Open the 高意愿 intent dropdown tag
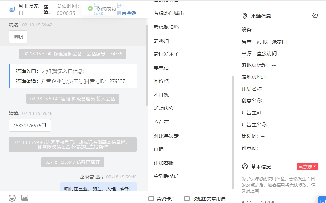Image resolution: width=326 pixels, height=203 pixels. pos(307,167)
